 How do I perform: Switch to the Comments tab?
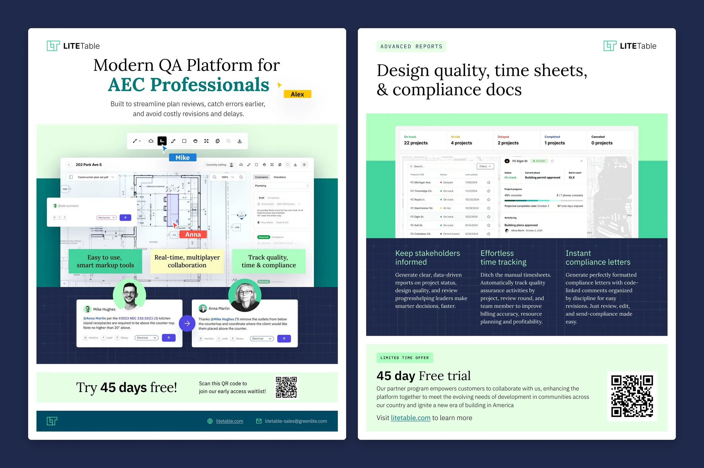coord(261,177)
